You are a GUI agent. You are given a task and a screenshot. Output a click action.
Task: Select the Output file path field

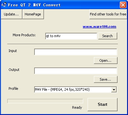click(x=76, y=71)
